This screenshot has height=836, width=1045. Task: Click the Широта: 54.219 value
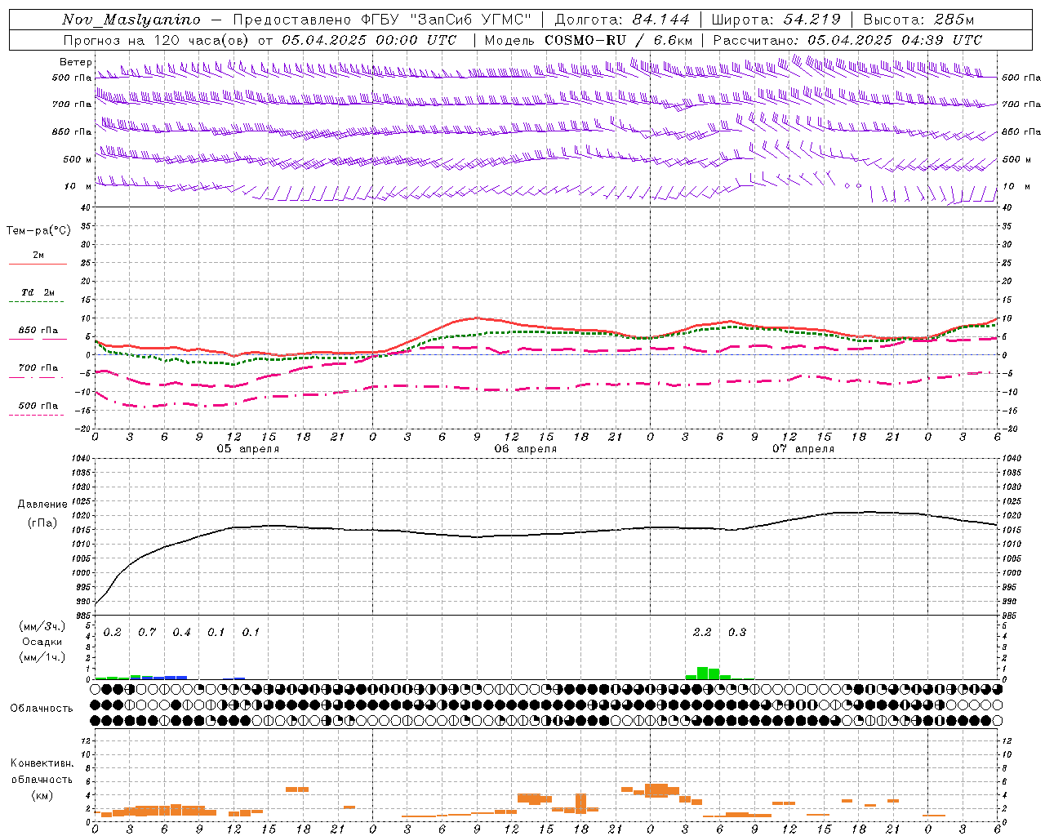775,20
